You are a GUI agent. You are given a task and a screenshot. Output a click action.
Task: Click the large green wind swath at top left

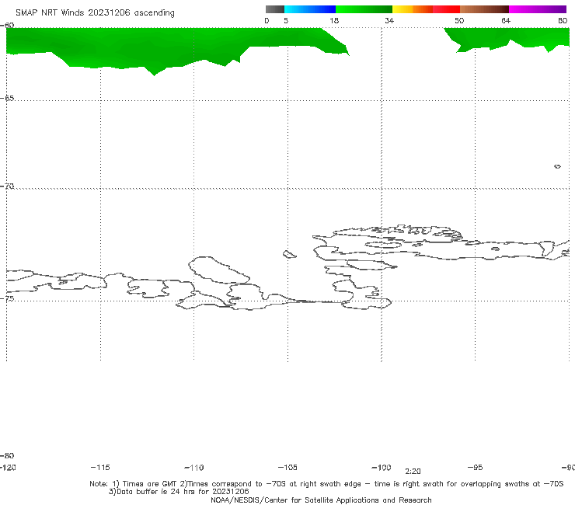(154, 46)
